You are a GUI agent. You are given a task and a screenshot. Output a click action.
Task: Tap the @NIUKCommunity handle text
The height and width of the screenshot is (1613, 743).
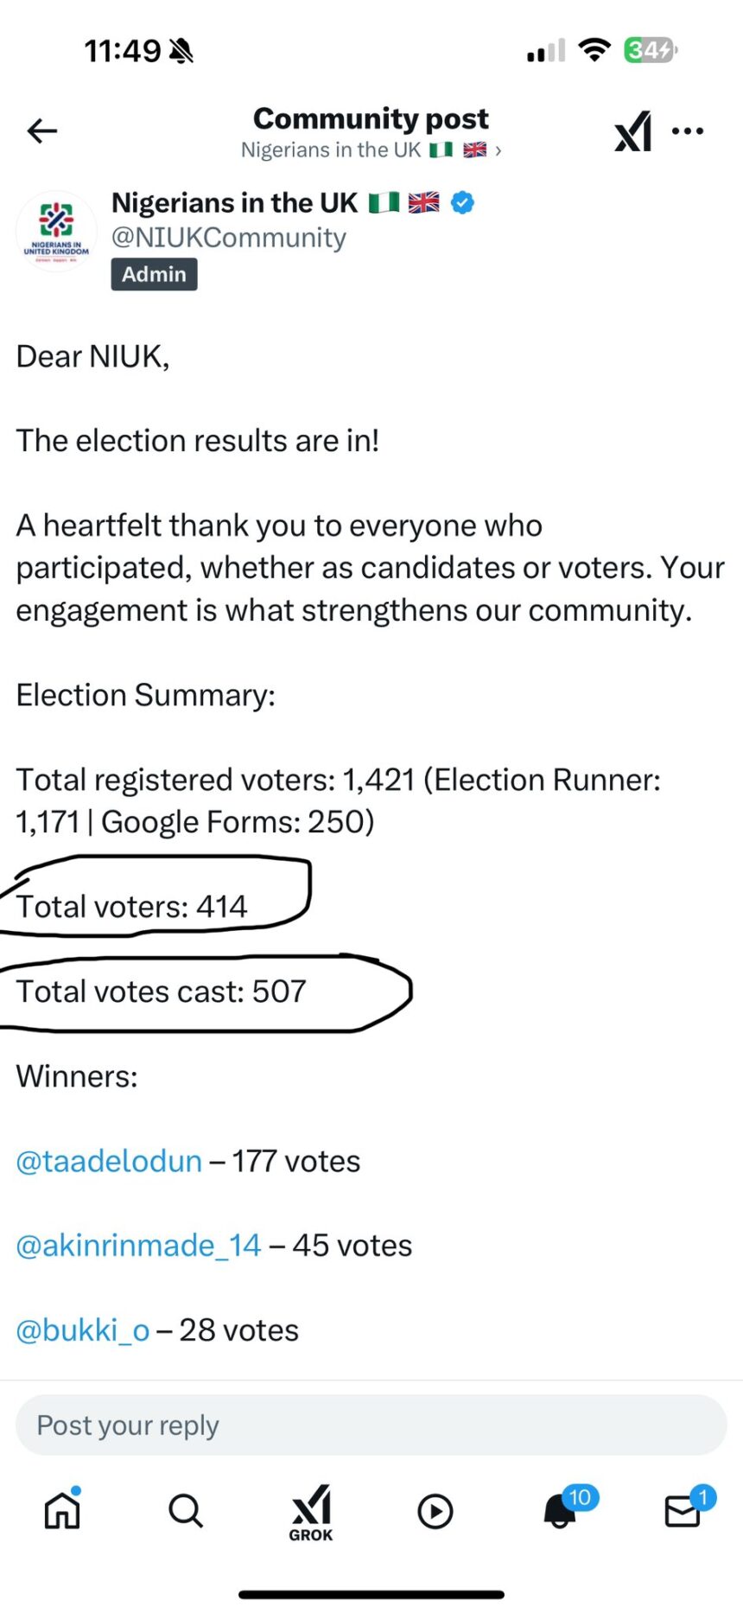228,238
